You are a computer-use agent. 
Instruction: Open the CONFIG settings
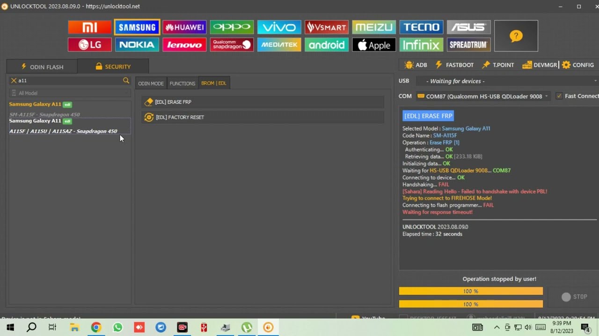click(x=578, y=65)
